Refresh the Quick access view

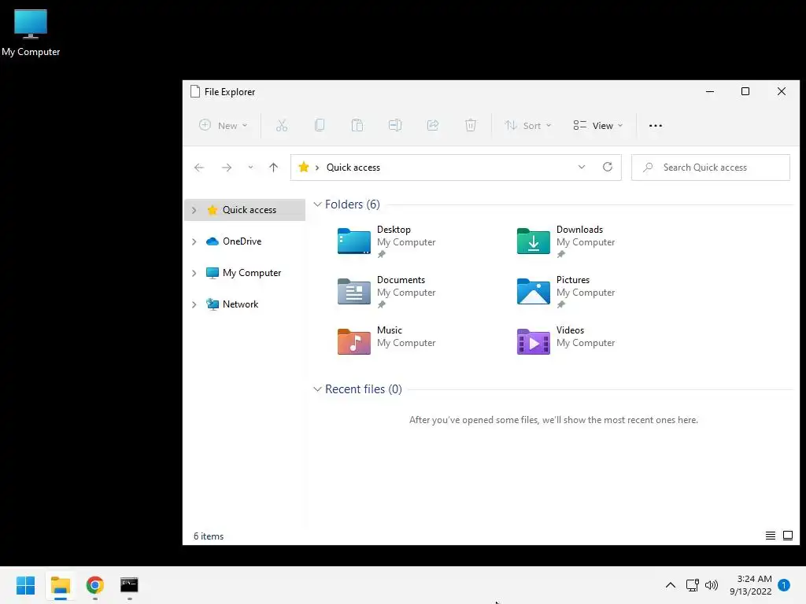pyautogui.click(x=608, y=167)
